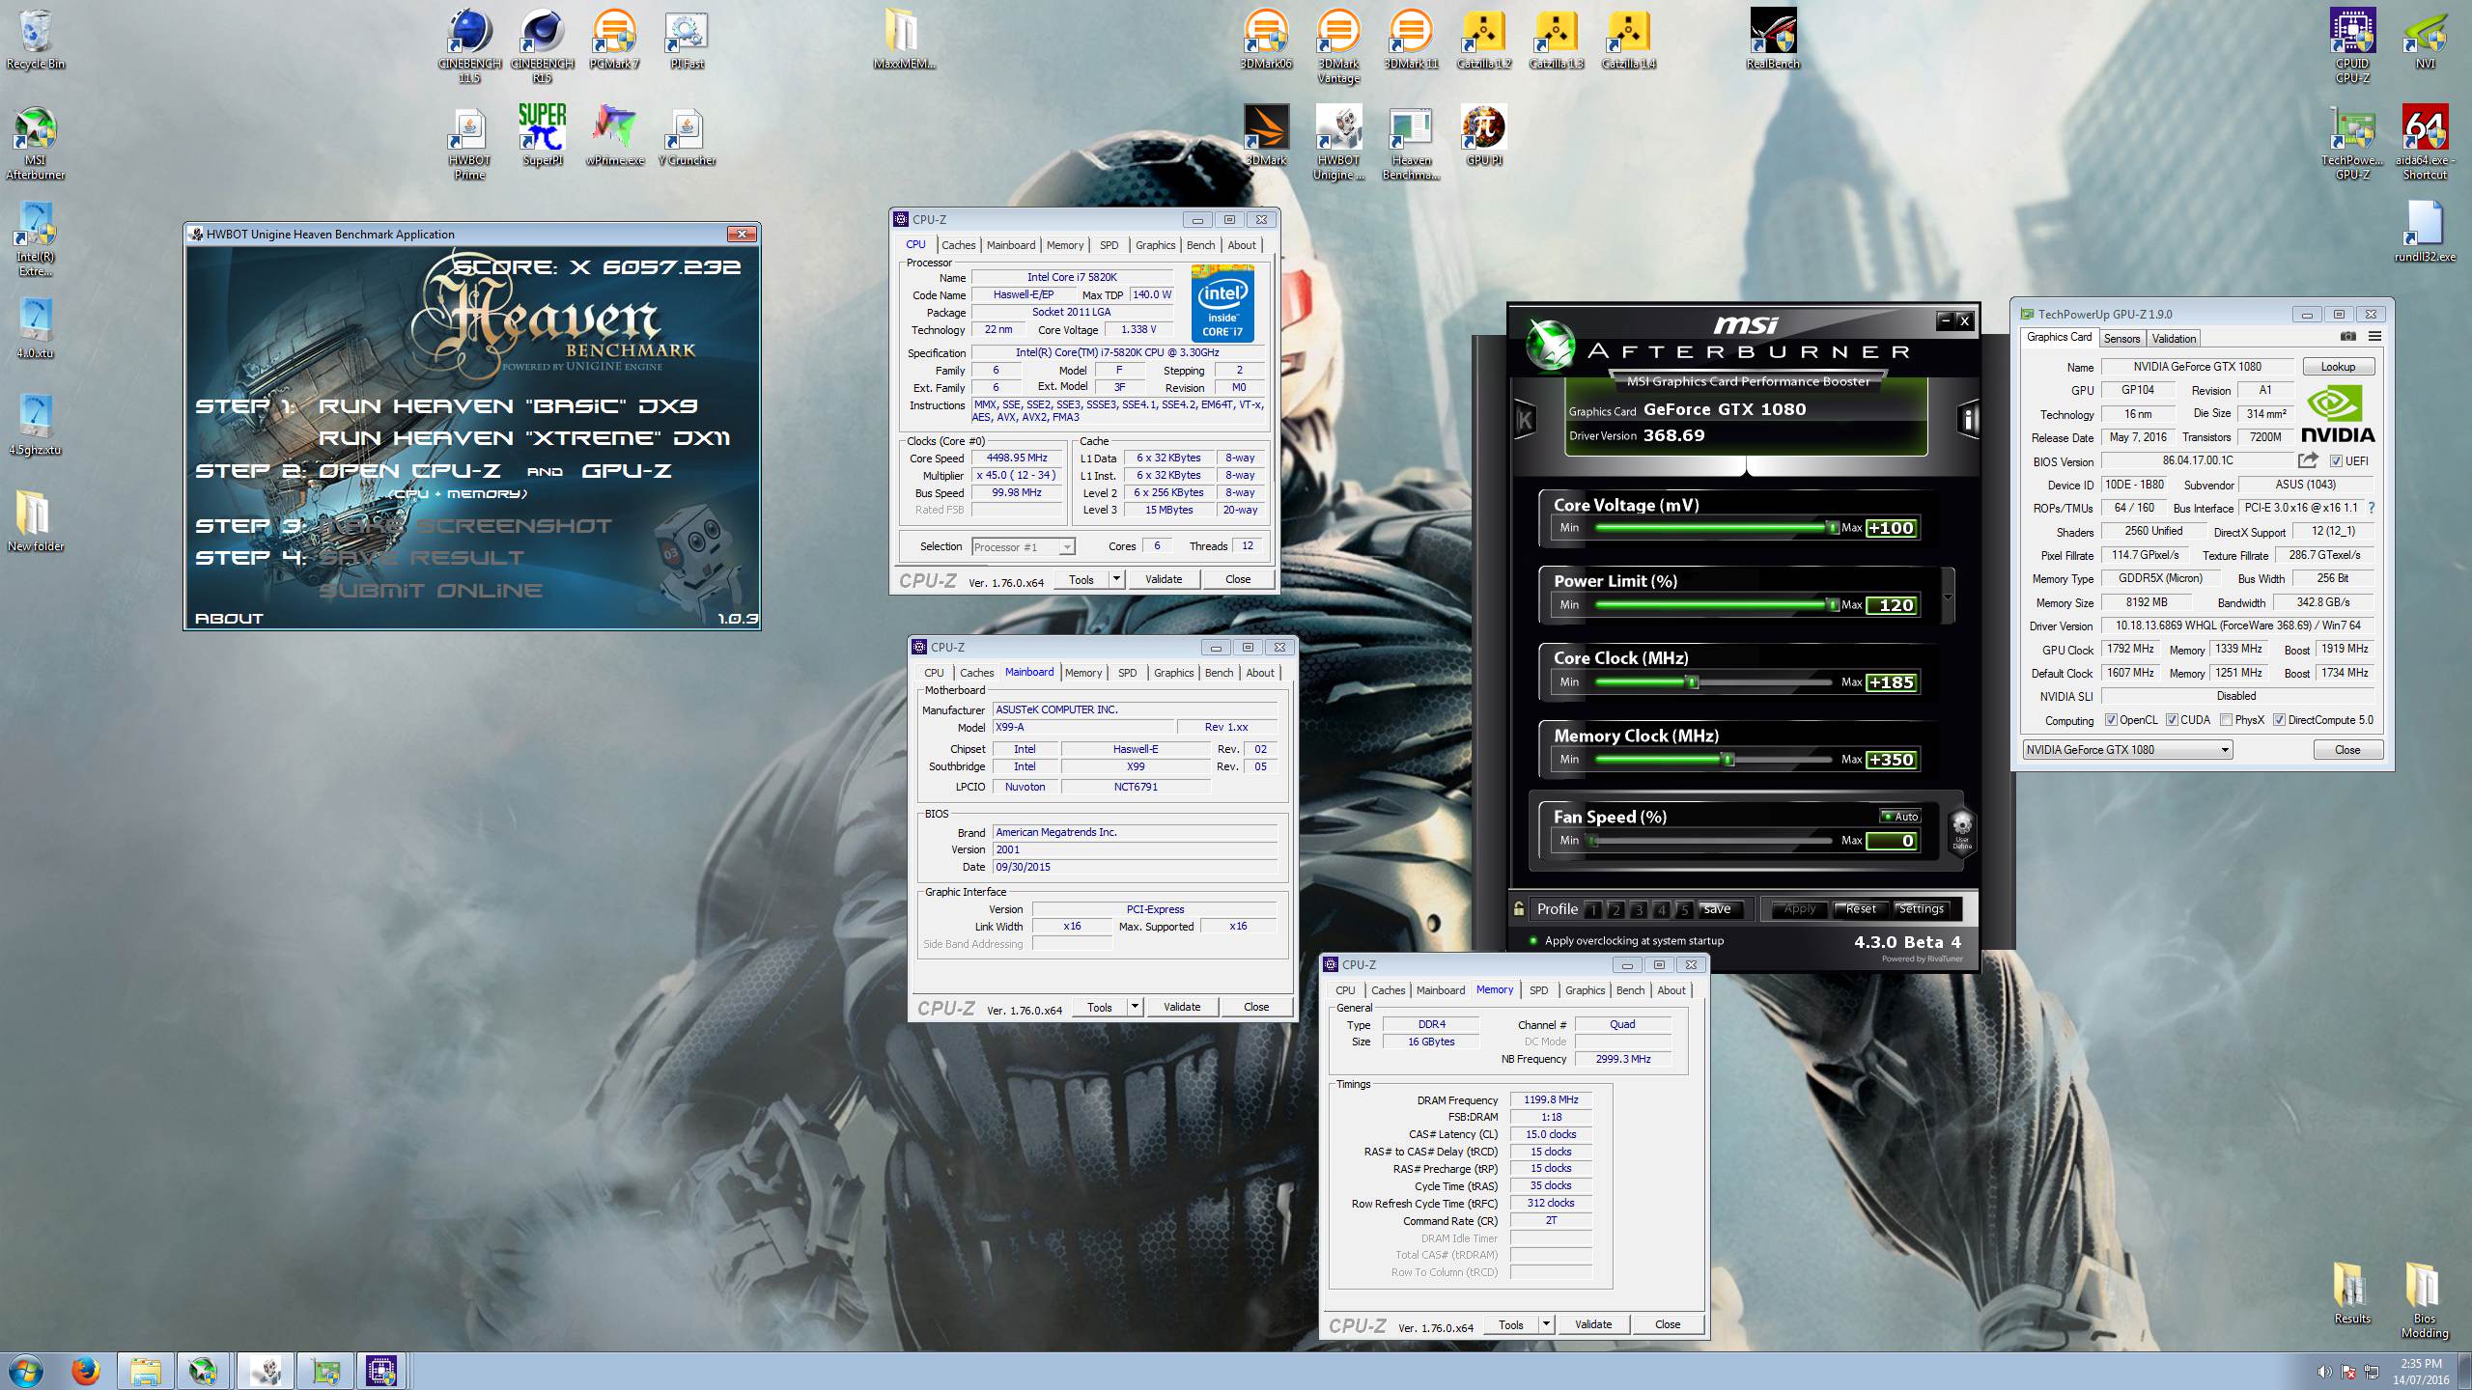Open the MaxxMEM folder icon
Viewport: 2472px width, 1390px height.
tap(904, 39)
